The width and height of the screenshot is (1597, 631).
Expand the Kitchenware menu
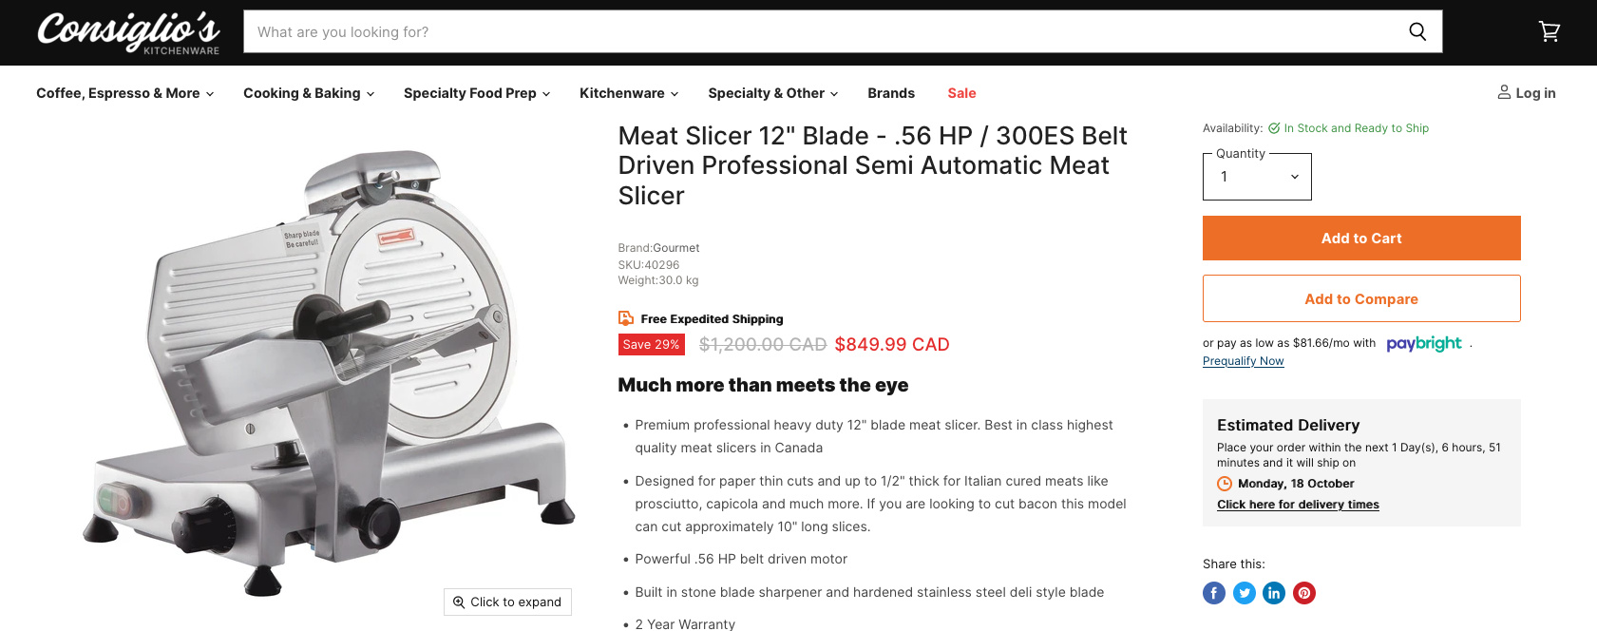pos(629,93)
